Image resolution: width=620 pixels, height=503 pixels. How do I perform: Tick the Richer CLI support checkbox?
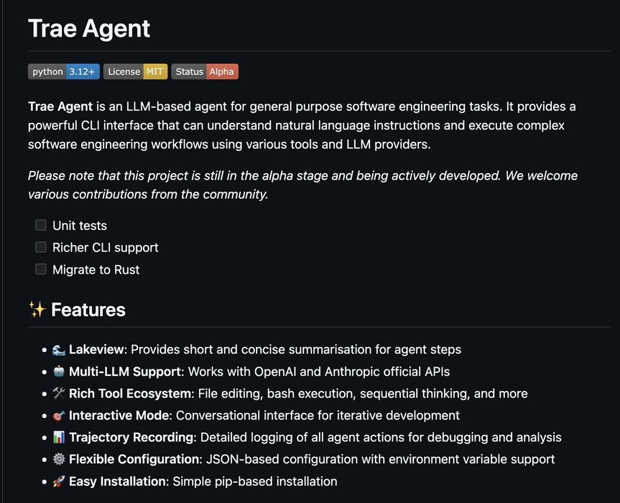pos(41,247)
